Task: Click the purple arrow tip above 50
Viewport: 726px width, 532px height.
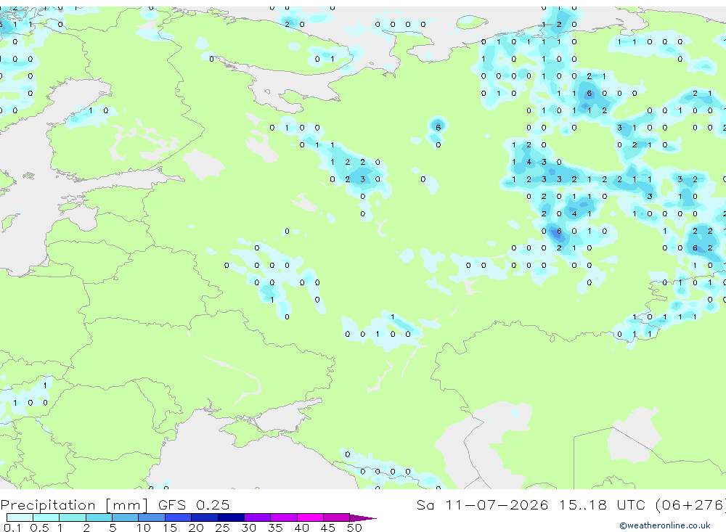Action: [363, 517]
